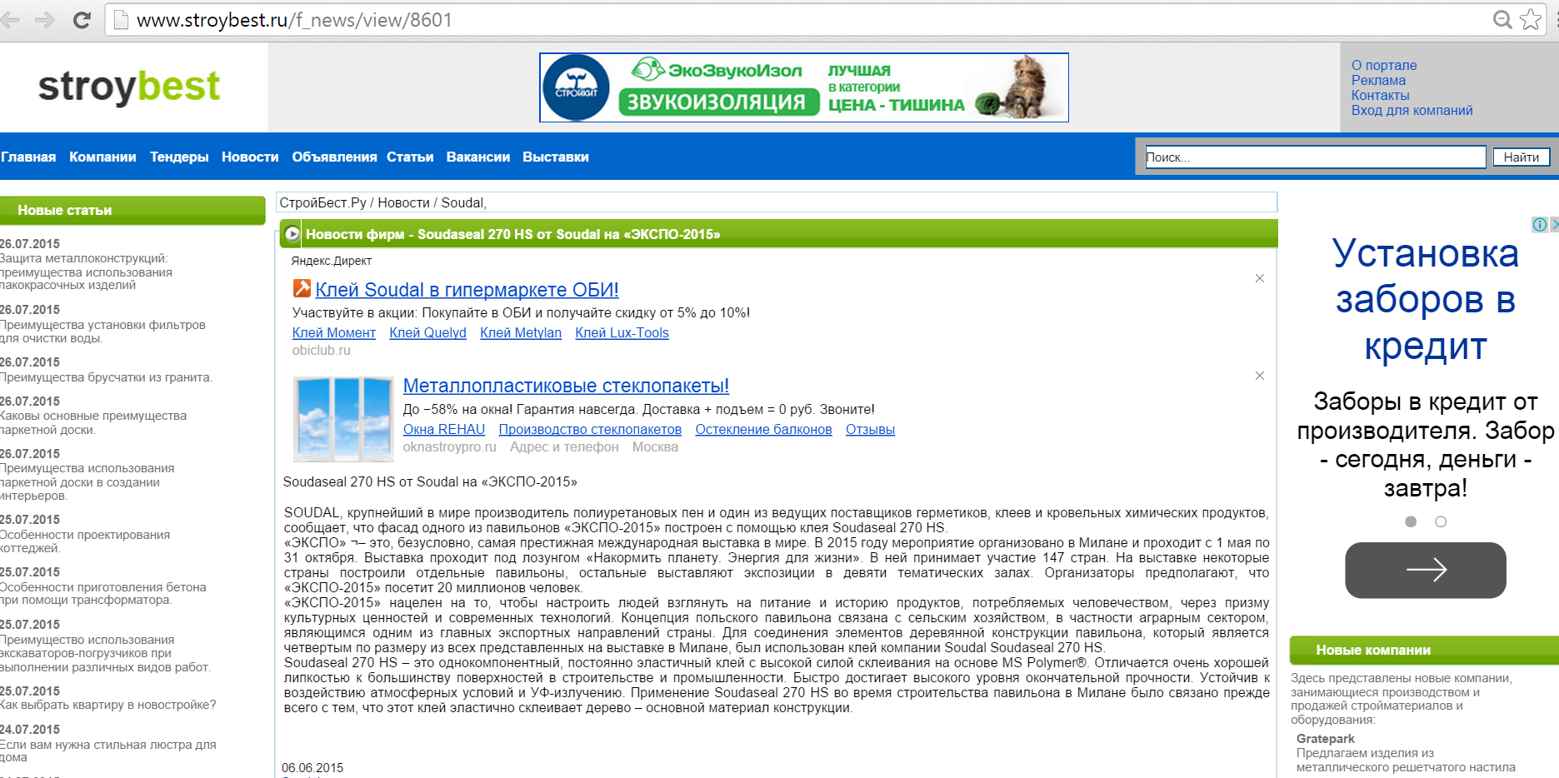Click the Найти search button

(1522, 157)
